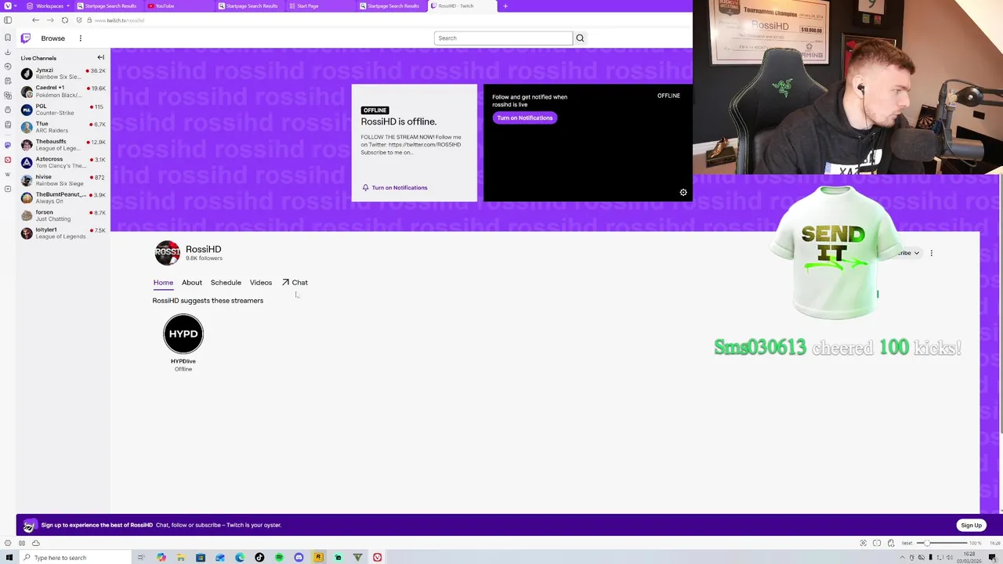Switch to the Schedule tab
1003x564 pixels.
(226, 282)
